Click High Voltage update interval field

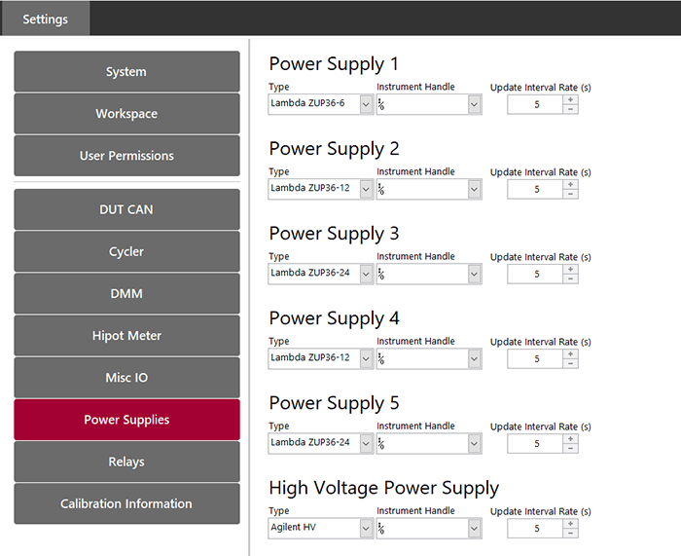(535, 528)
